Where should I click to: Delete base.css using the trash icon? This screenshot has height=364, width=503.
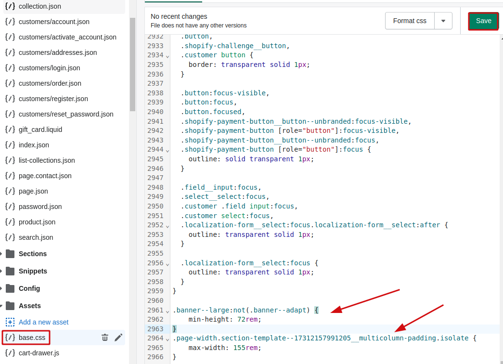pyautogui.click(x=105, y=338)
